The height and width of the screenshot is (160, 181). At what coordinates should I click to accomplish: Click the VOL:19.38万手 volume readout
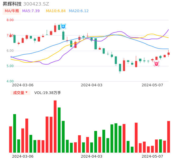click(x=47, y=93)
